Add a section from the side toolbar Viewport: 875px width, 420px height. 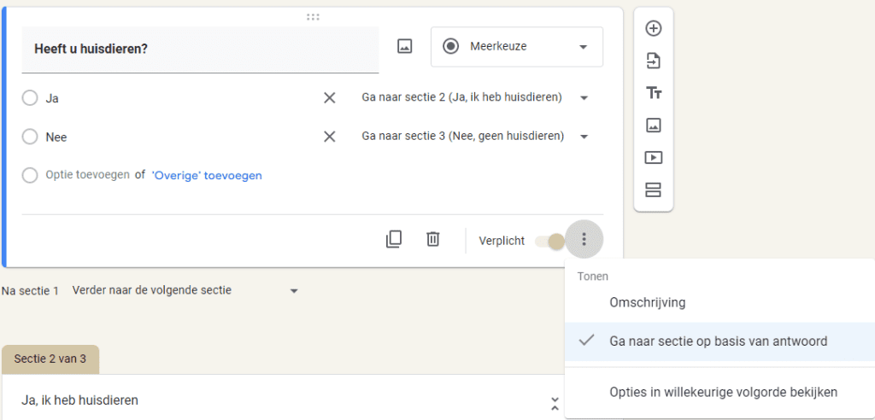coord(653,190)
